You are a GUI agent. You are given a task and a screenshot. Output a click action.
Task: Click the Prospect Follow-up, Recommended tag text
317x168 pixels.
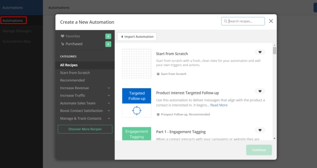point(185,115)
